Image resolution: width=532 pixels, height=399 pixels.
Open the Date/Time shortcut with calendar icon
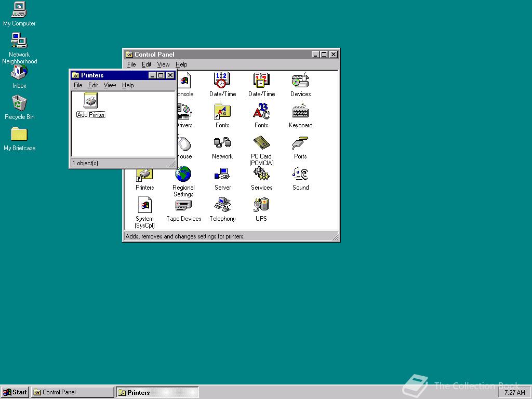[x=261, y=85]
